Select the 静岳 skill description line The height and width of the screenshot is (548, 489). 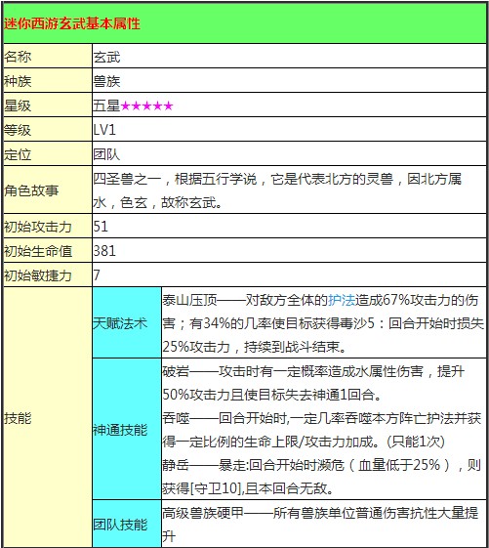pyautogui.click(x=322, y=477)
